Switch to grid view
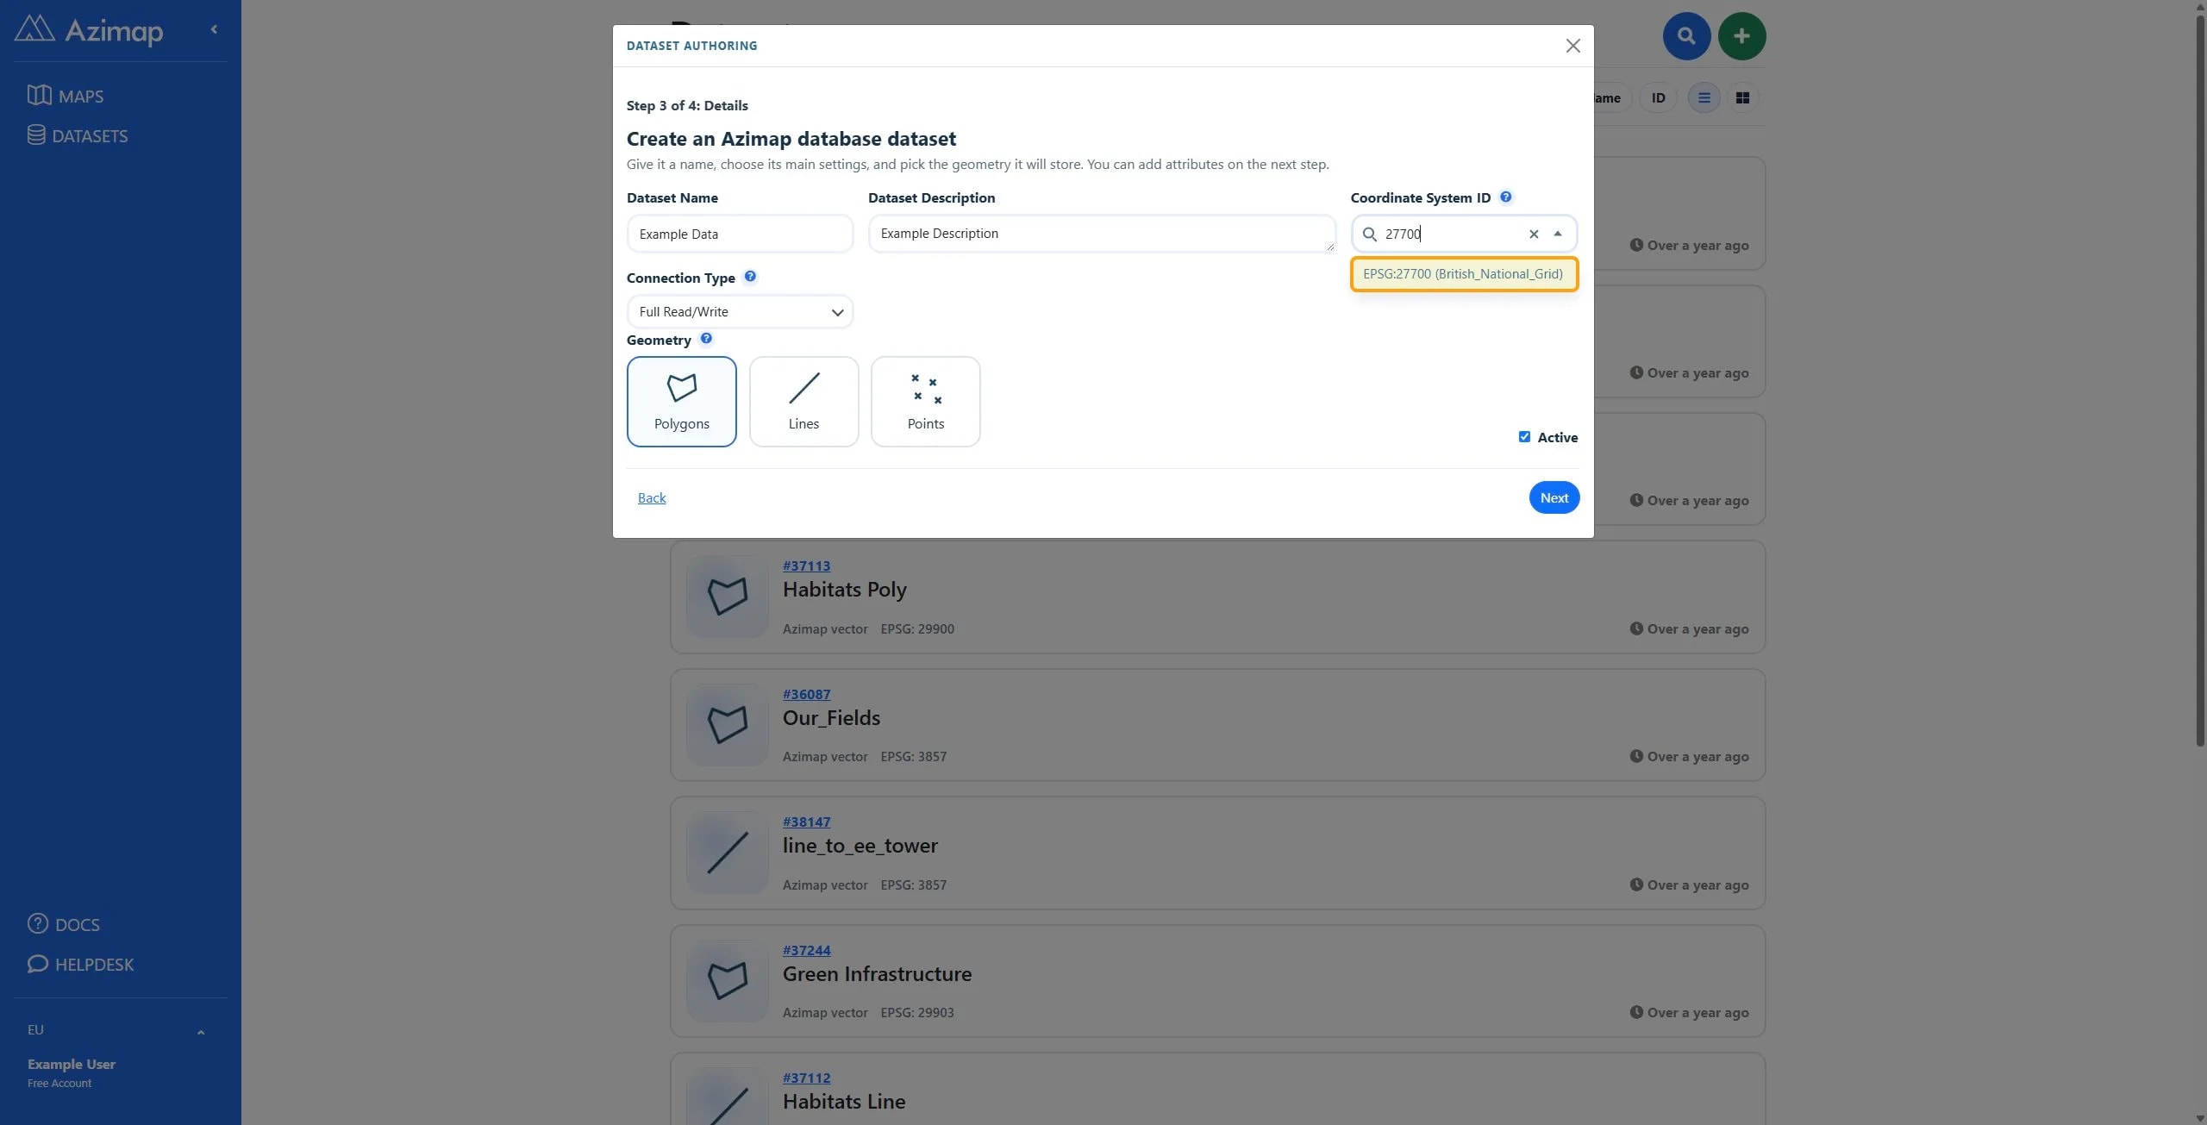This screenshot has width=2207, height=1125. 1742,98
